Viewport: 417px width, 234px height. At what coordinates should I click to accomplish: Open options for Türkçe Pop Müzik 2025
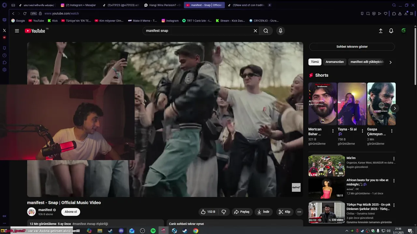point(394,205)
